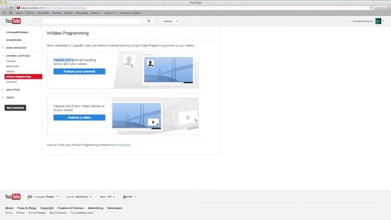Open the dropdown arrow next to Upload
The width and height of the screenshot is (391, 220).
tap(177, 21)
